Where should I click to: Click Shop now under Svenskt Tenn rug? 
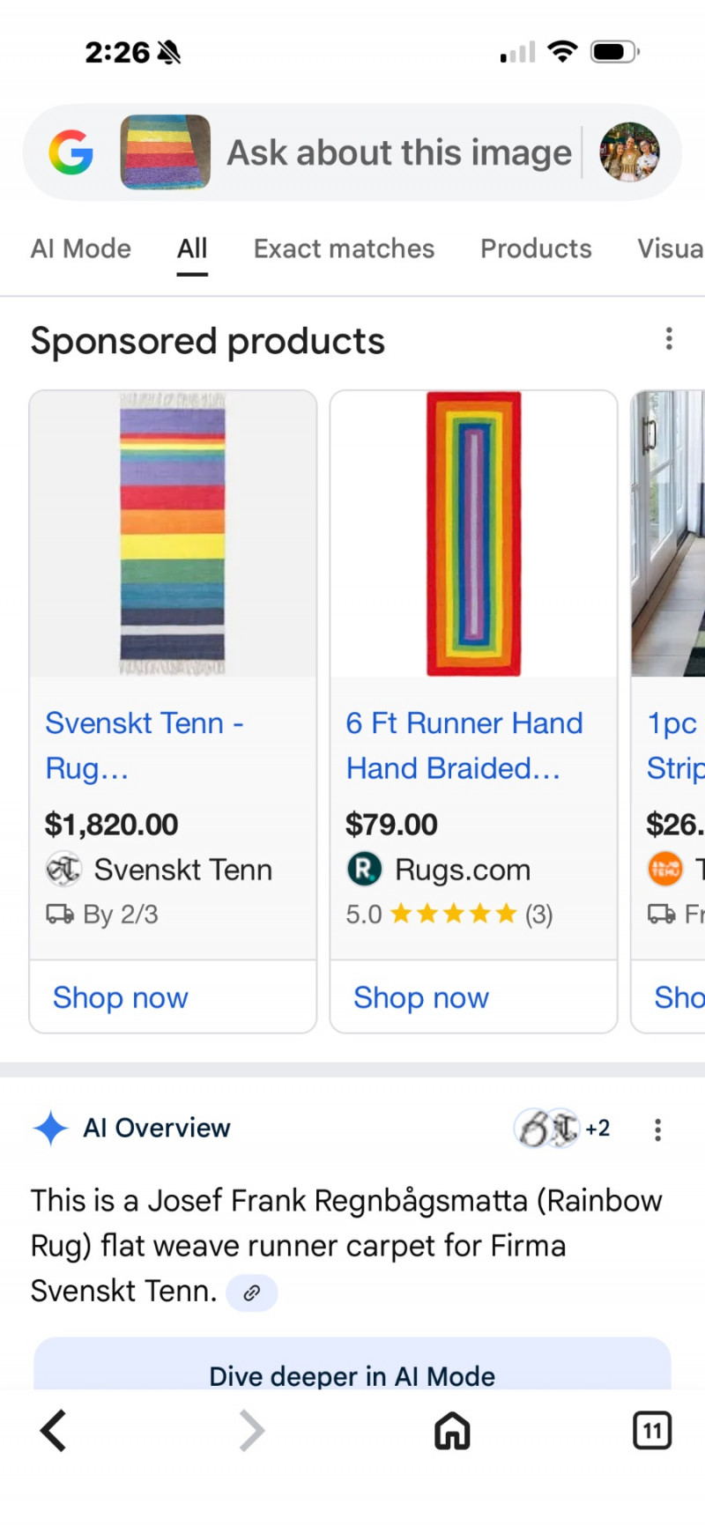(x=121, y=997)
